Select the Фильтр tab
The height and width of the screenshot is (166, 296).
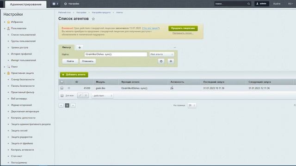tap(67, 47)
